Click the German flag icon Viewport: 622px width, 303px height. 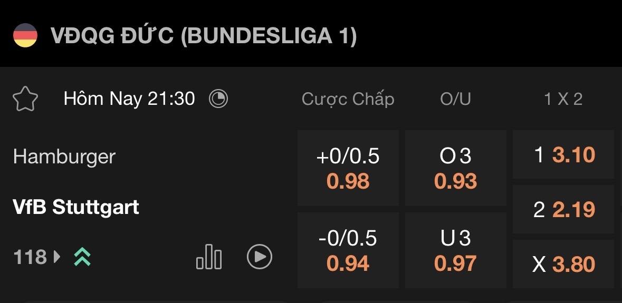(25, 36)
